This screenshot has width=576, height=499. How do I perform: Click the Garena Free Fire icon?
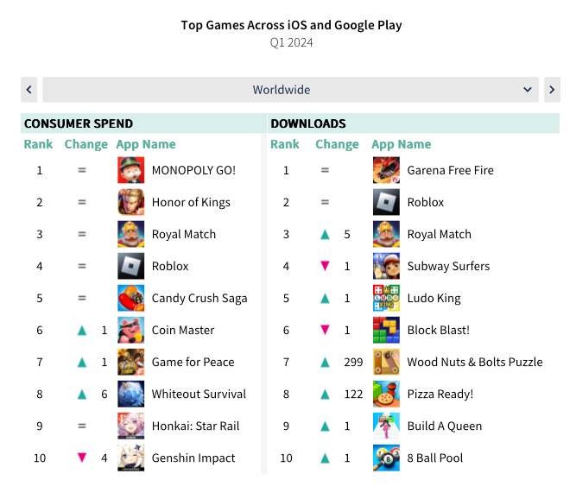[x=386, y=170]
